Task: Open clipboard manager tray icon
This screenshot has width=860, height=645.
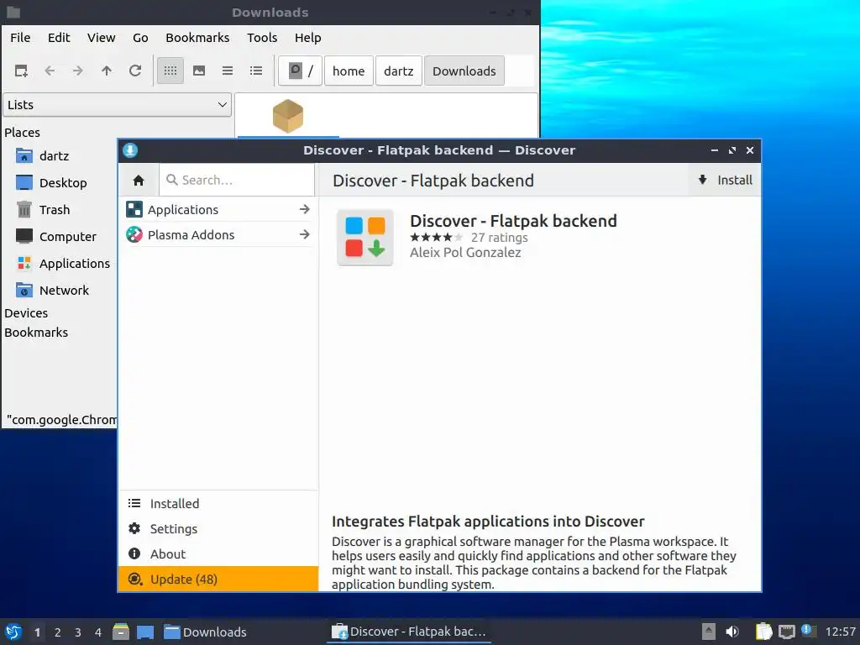Action: pos(763,632)
